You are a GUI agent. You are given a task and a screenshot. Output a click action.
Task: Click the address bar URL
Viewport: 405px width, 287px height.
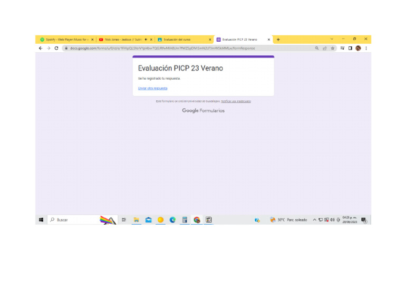(162, 49)
